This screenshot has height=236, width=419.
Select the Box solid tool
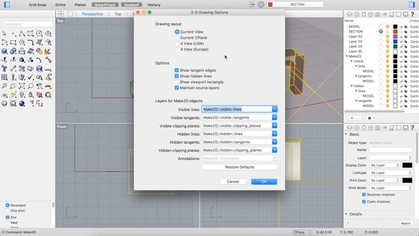pyautogui.click(x=5, y=51)
